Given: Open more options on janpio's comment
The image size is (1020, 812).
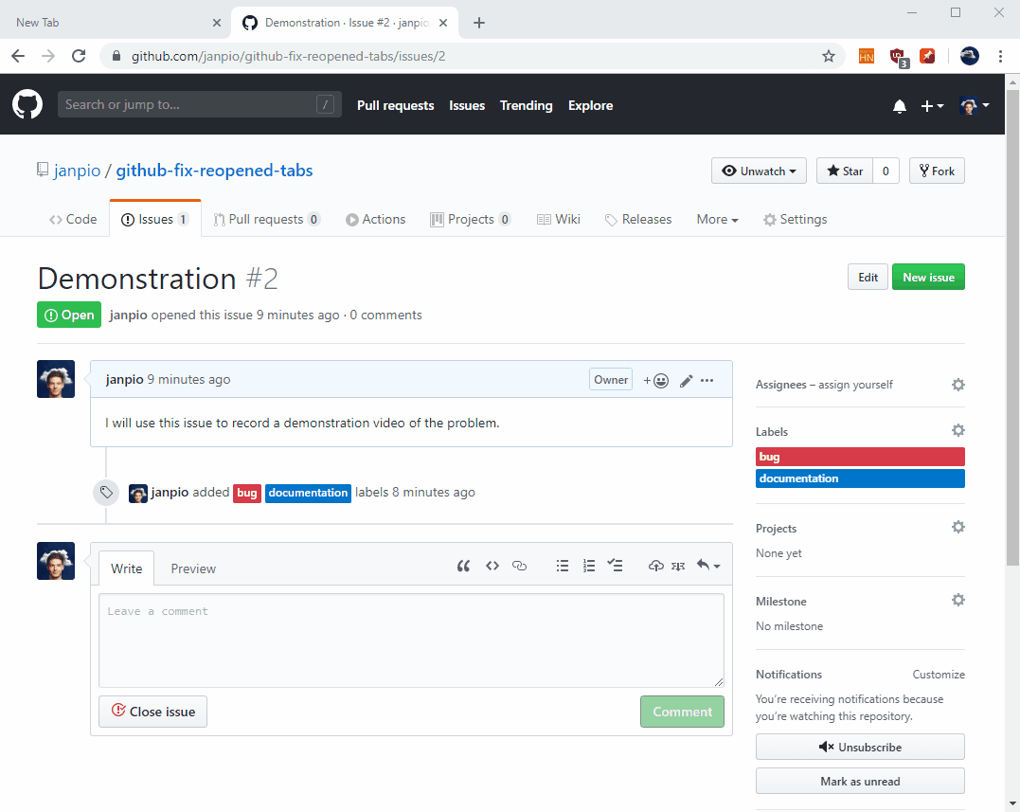Looking at the screenshot, I should [707, 379].
